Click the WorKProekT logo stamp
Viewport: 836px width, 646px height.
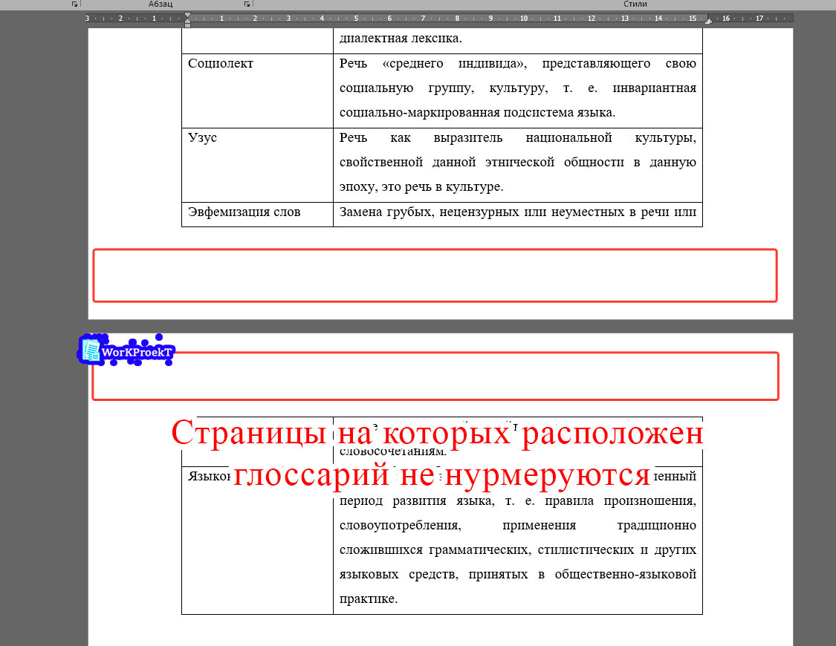[126, 350]
